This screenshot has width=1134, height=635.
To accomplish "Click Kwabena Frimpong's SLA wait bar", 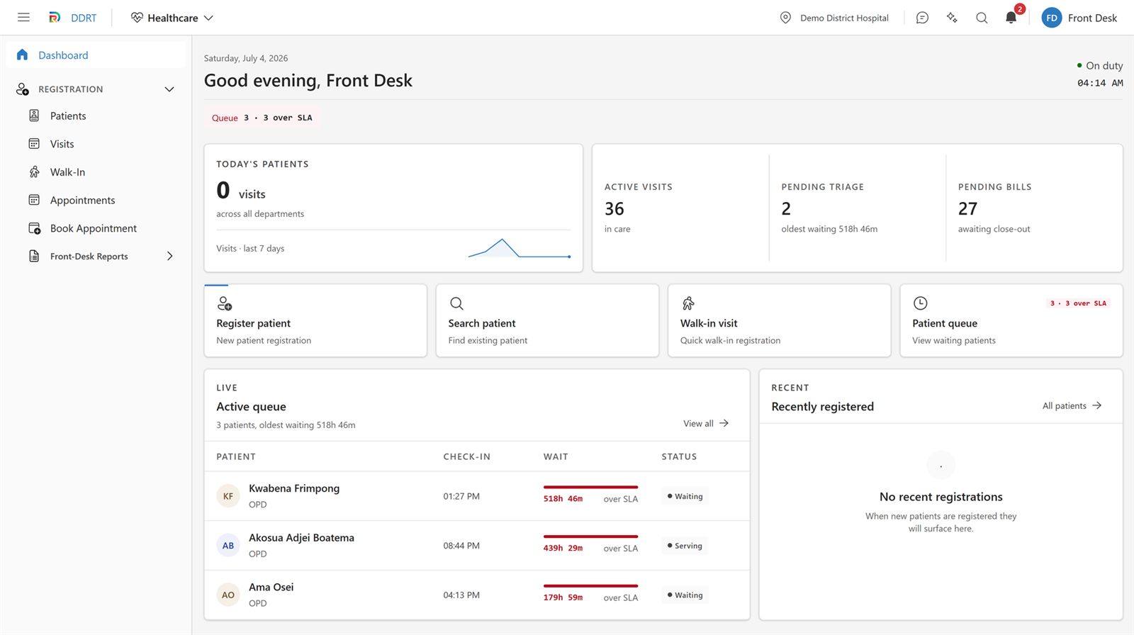I will coord(590,487).
